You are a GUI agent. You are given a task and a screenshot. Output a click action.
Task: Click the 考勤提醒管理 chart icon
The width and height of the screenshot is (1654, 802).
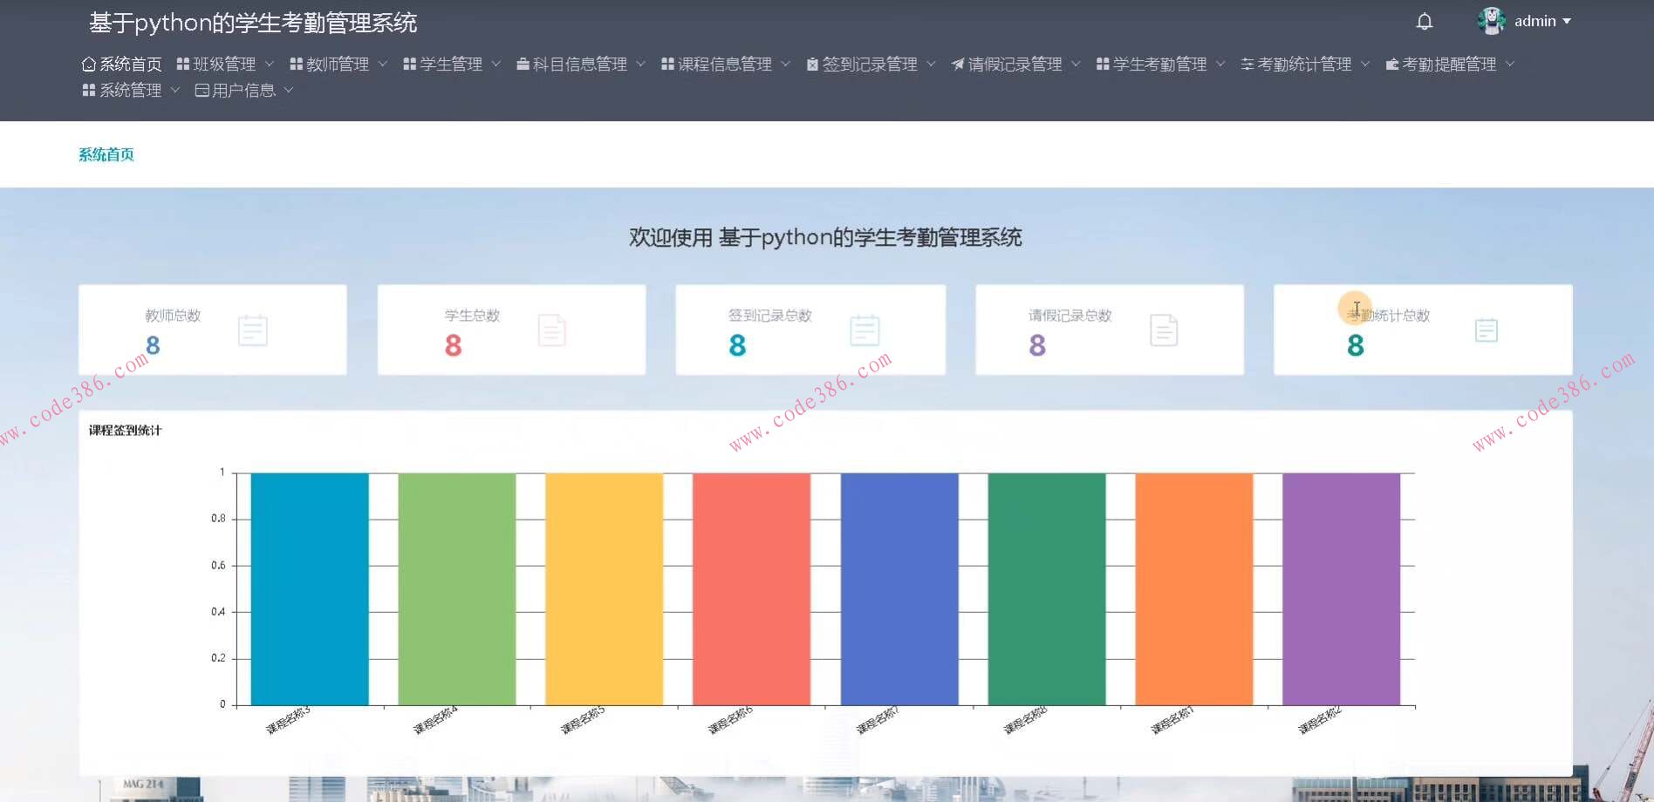[1391, 63]
